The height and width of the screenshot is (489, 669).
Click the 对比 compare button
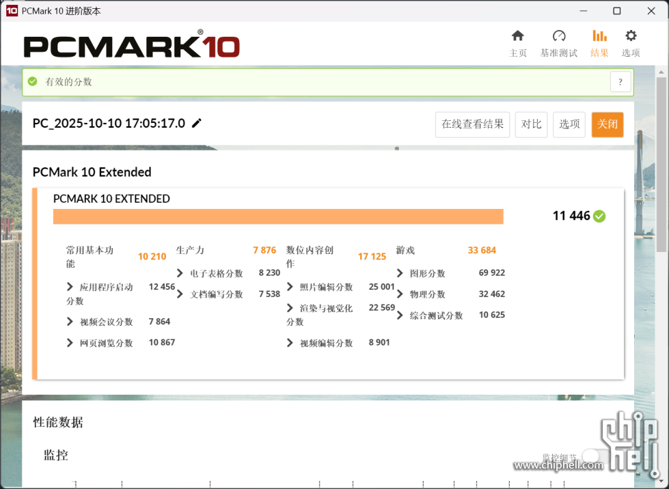tap(531, 124)
